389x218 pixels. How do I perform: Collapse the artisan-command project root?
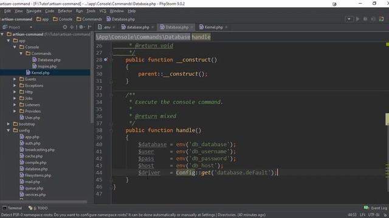2,34
